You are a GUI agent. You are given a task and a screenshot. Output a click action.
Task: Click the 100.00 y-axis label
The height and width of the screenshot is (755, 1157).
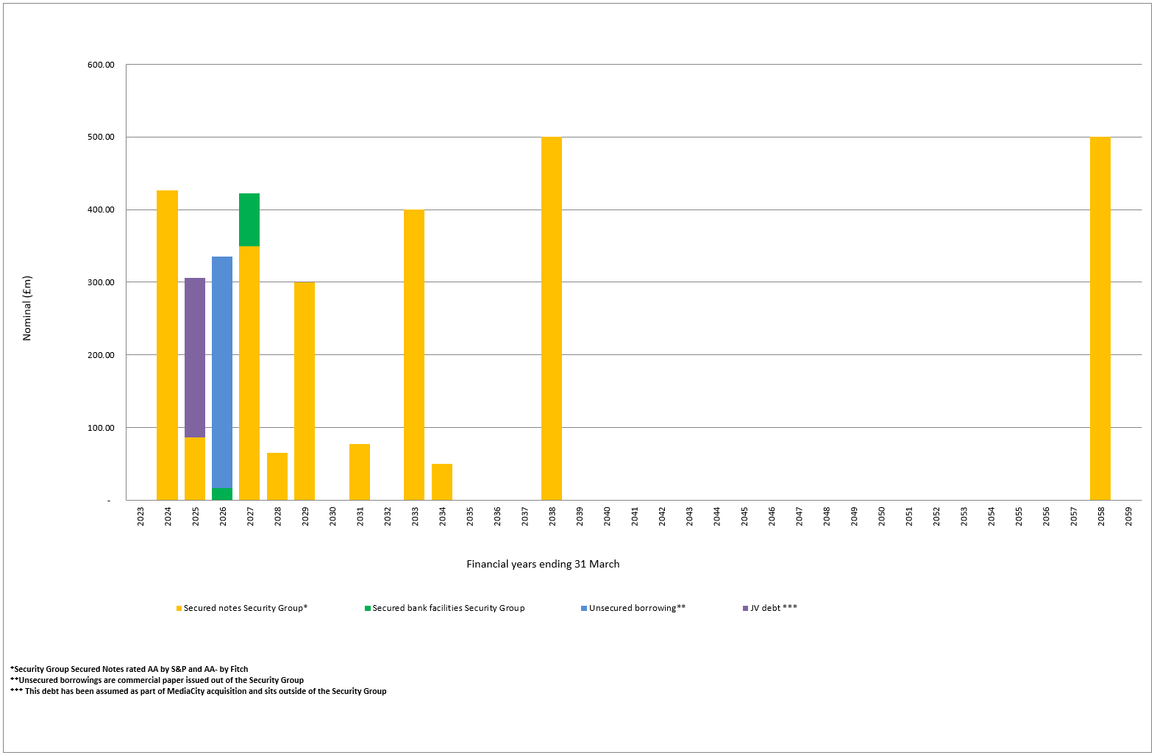[101, 428]
